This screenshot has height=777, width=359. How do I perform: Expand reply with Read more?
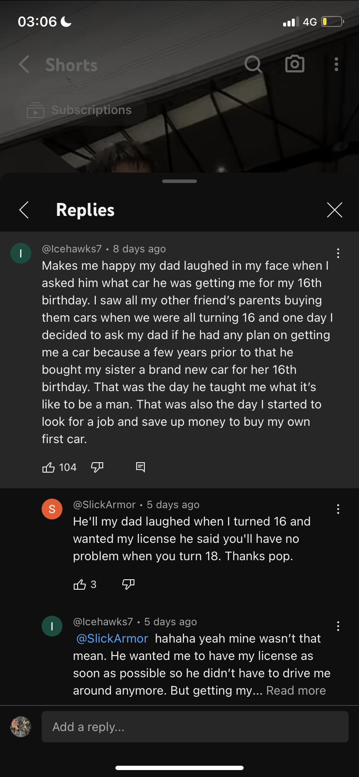pos(296,690)
